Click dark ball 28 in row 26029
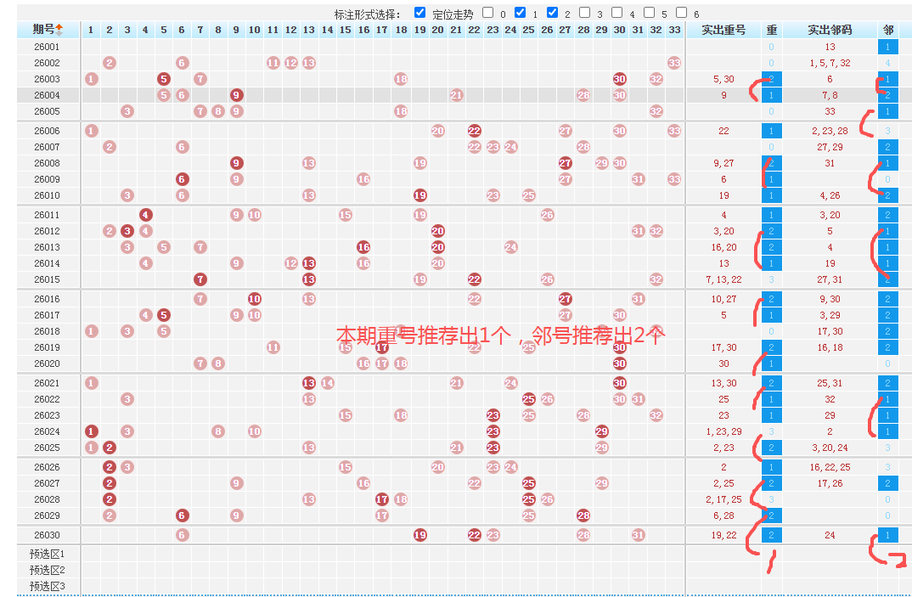The height and width of the screenshot is (597, 912). (583, 515)
